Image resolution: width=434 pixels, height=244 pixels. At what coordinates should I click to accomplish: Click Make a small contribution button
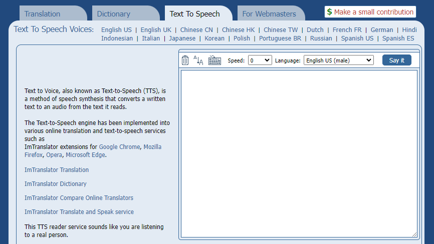click(x=370, y=12)
